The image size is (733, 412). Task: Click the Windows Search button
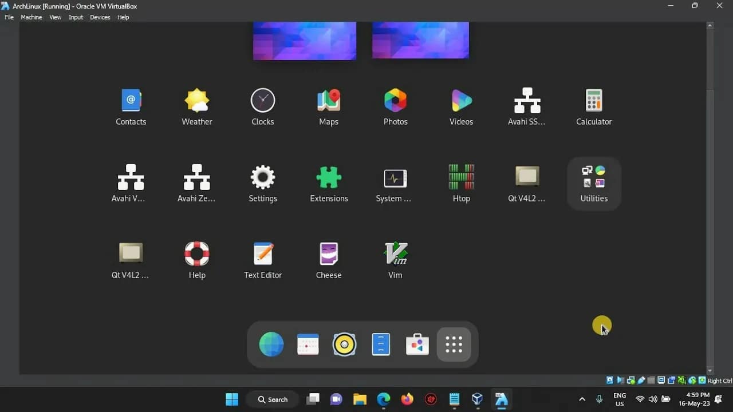pyautogui.click(x=272, y=399)
